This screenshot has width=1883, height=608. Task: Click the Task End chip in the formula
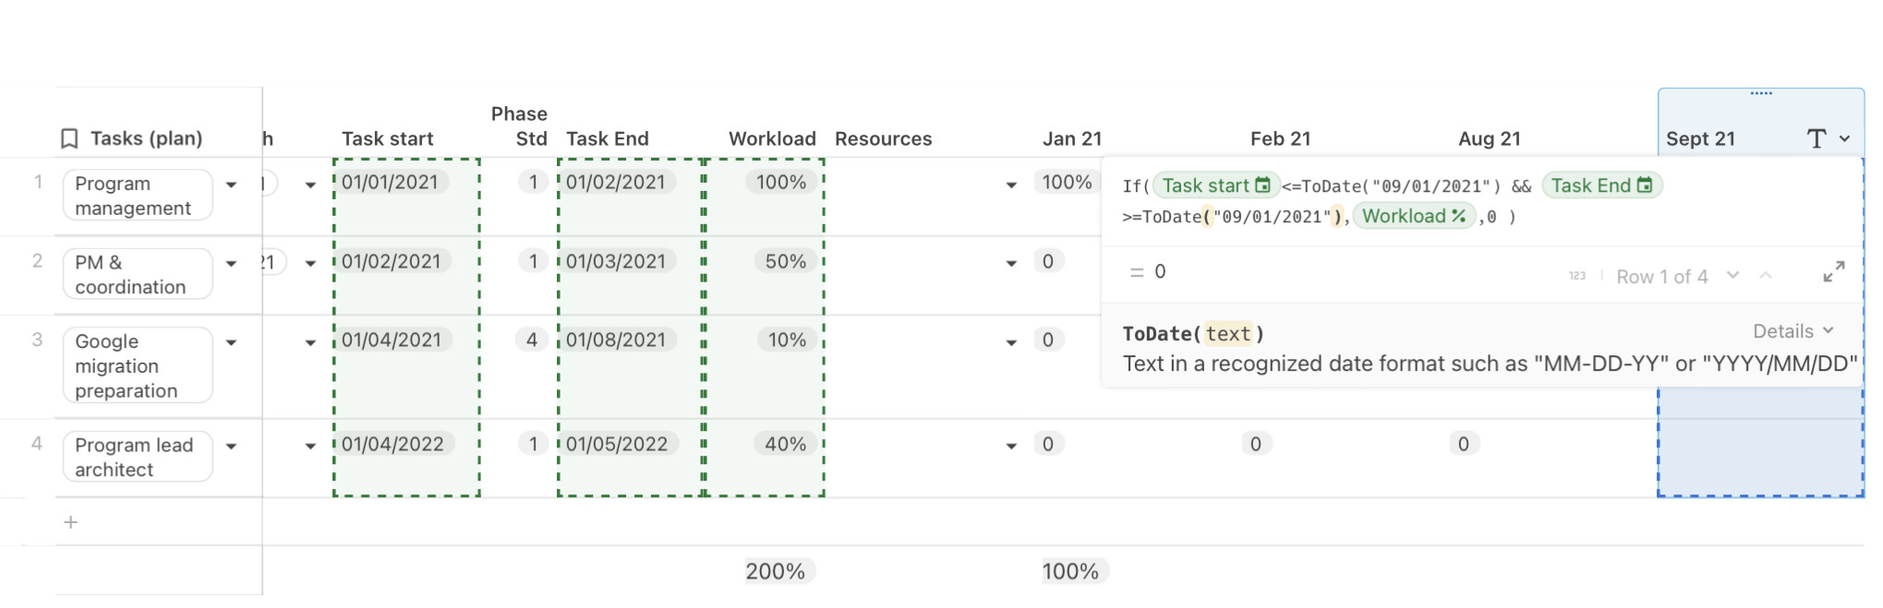click(x=1601, y=185)
